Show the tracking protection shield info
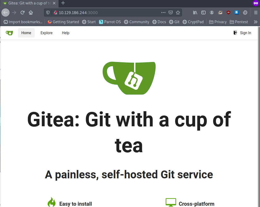The height and width of the screenshot is (207, 260). tap(48, 13)
